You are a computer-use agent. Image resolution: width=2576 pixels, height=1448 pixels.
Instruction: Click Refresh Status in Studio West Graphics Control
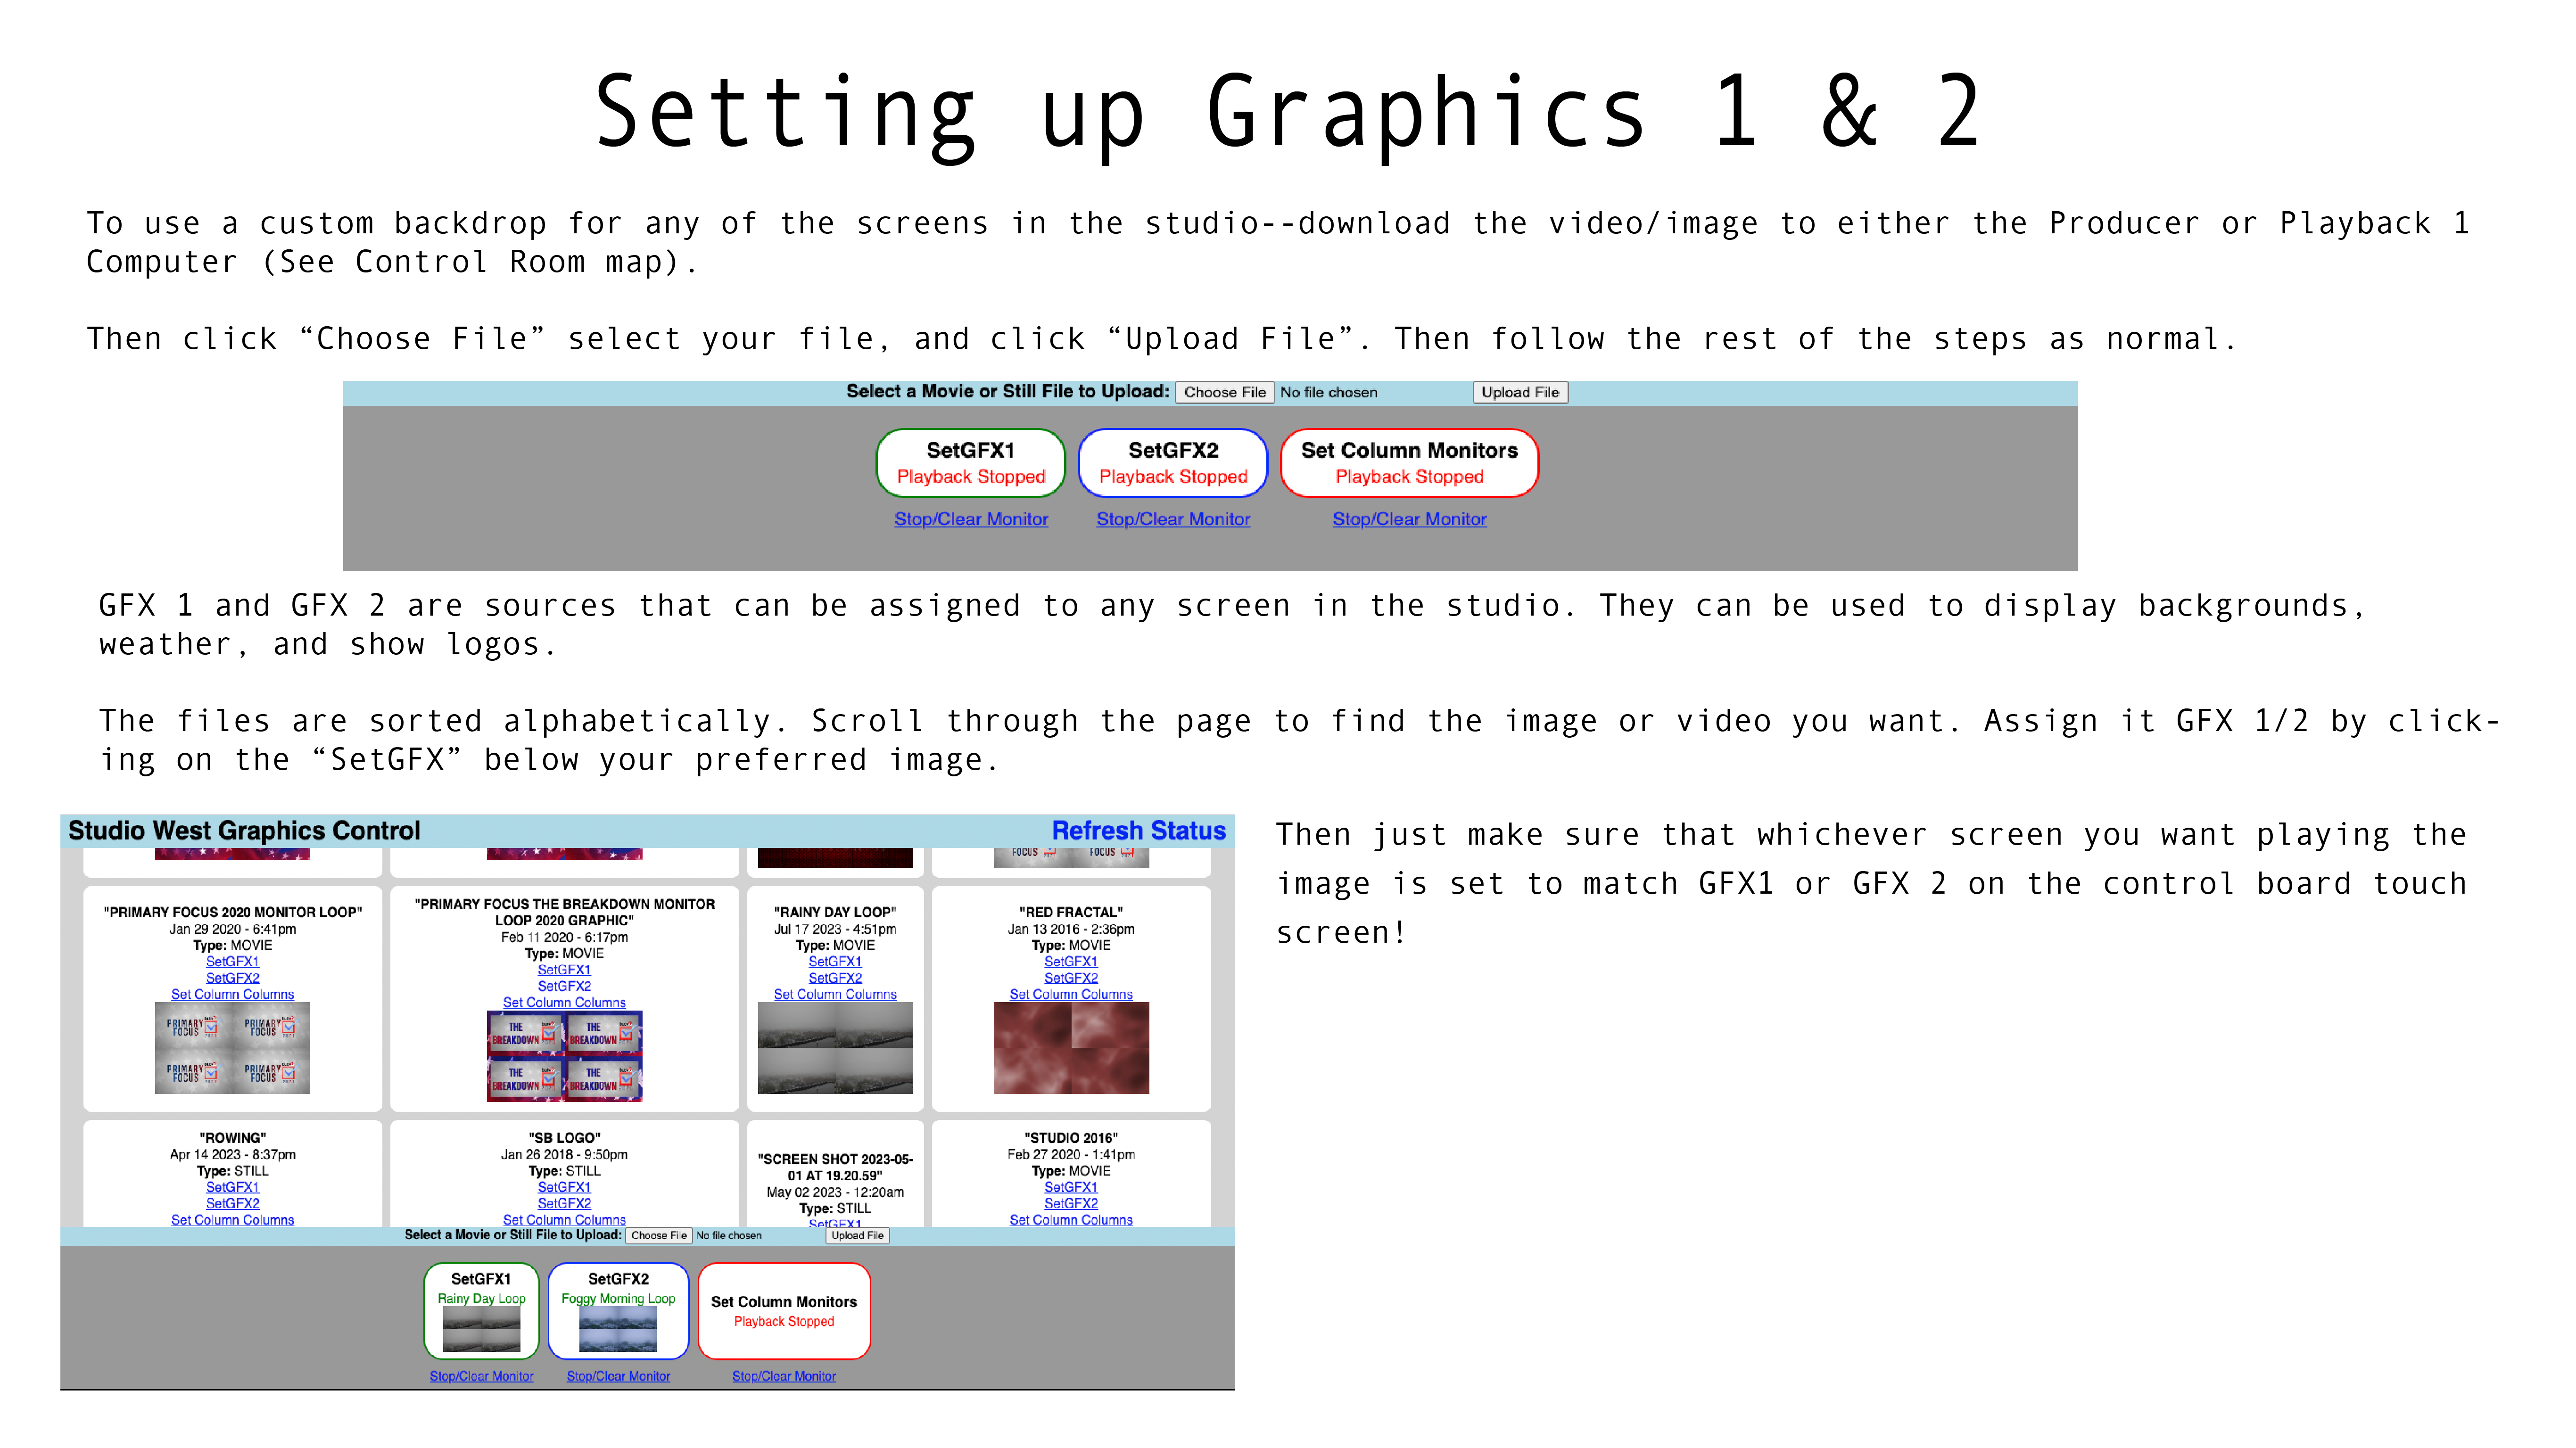tap(1138, 831)
